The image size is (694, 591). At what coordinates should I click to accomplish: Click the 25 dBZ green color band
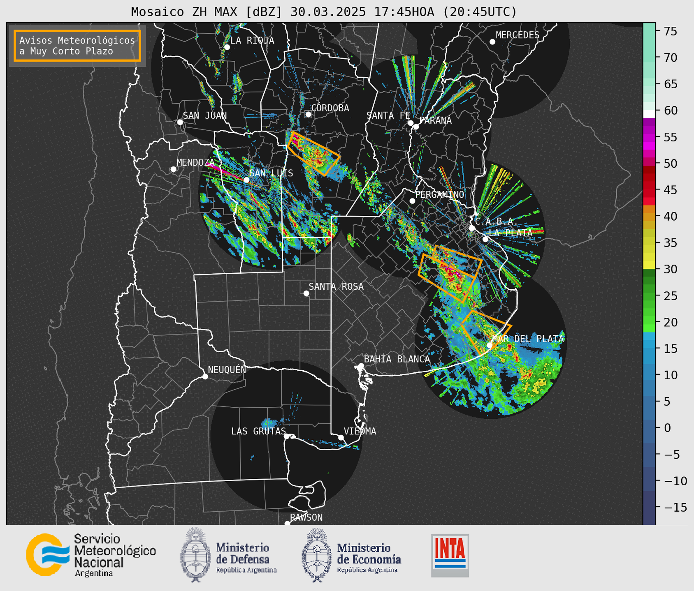pyautogui.click(x=649, y=296)
